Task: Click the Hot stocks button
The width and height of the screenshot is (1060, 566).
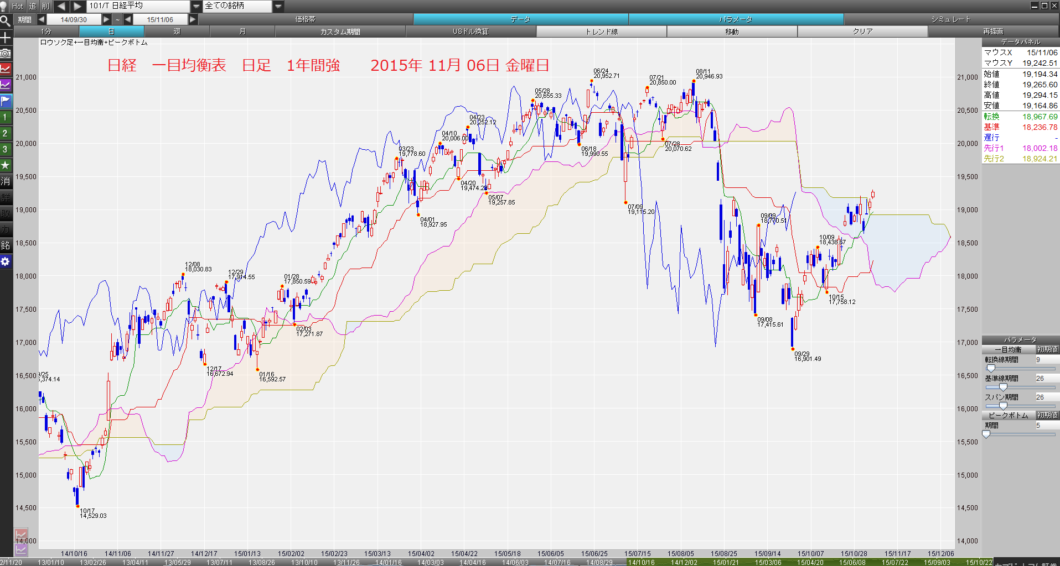Action: [18, 6]
